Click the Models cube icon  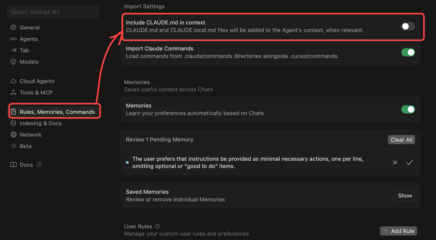pos(13,62)
